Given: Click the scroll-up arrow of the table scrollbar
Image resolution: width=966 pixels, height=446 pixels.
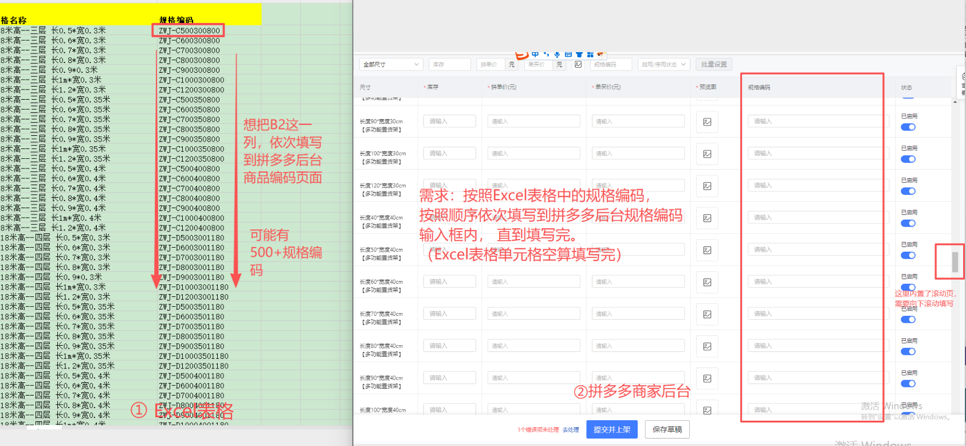Looking at the screenshot, I should (x=955, y=102).
